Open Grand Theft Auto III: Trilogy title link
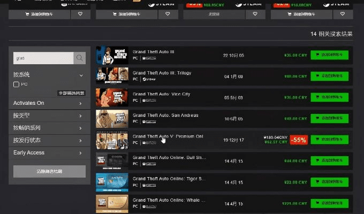Image resolution: width=364 pixels, height=214 pixels. click(x=162, y=73)
